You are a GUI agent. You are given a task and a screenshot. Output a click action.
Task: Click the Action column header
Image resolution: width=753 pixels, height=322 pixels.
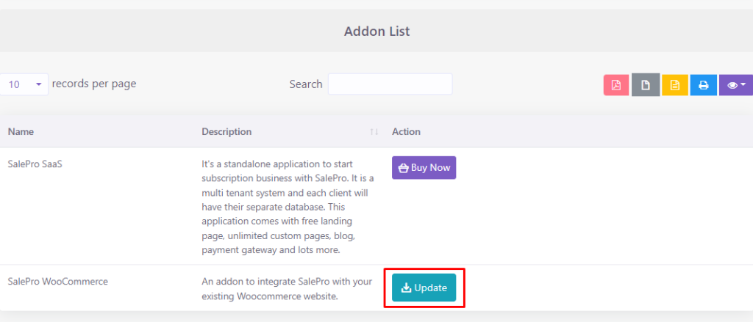tap(406, 132)
